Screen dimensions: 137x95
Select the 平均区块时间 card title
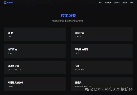[x=81, y=49]
